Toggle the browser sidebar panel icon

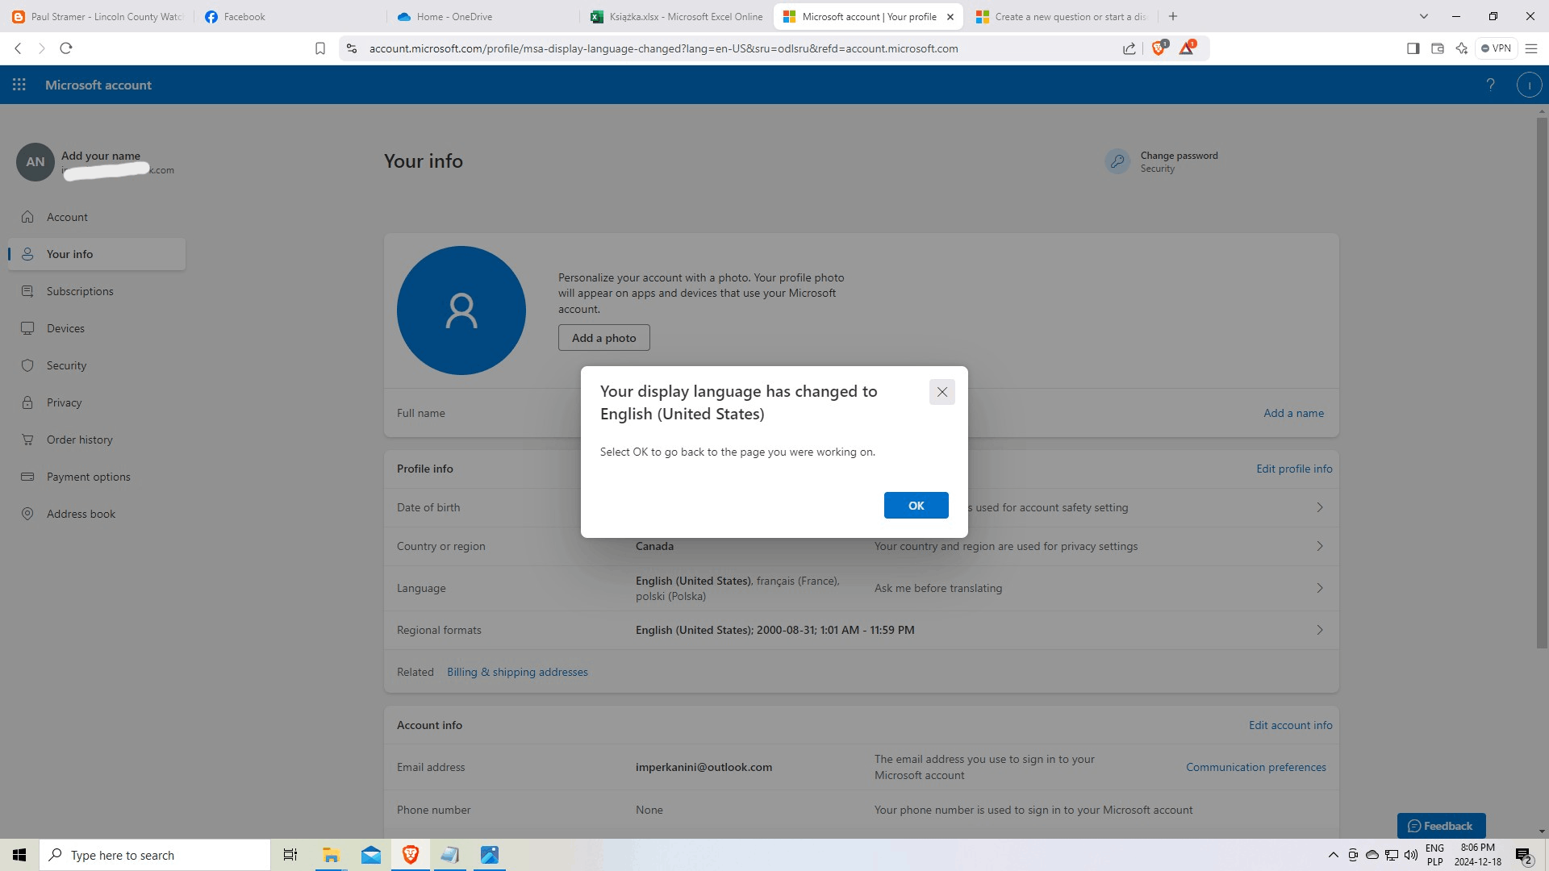coord(1413,48)
